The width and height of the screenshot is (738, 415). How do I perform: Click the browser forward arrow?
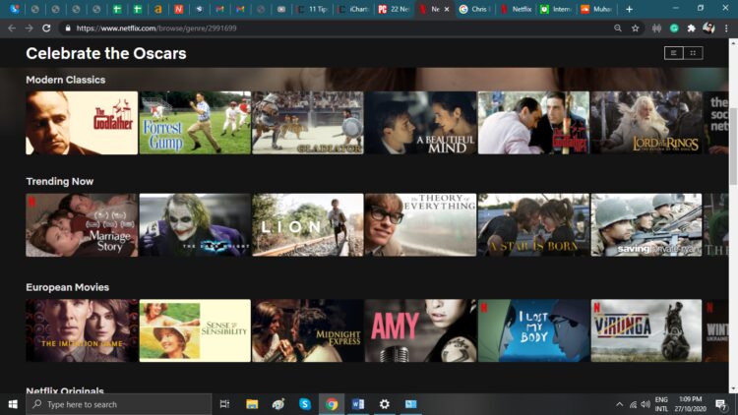click(x=30, y=29)
